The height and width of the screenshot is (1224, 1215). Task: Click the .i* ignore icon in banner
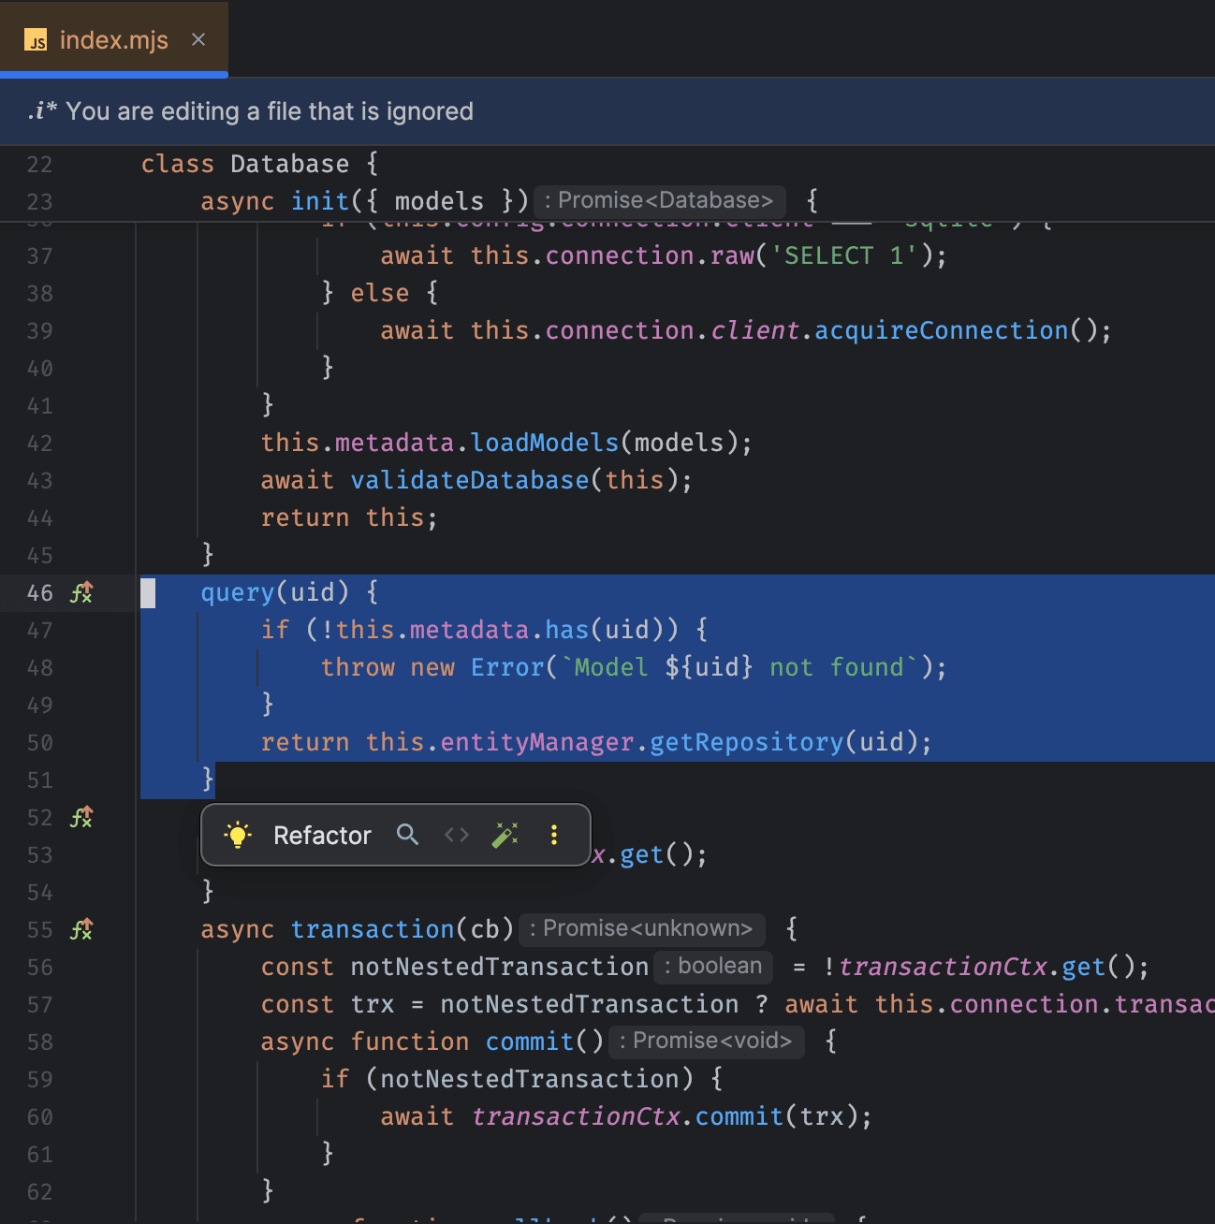pos(42,111)
